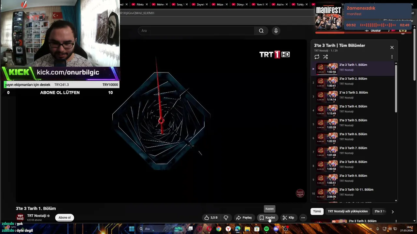Dislike the video with thumbs-down icon
This screenshot has width=417, height=234.
pyautogui.click(x=226, y=218)
